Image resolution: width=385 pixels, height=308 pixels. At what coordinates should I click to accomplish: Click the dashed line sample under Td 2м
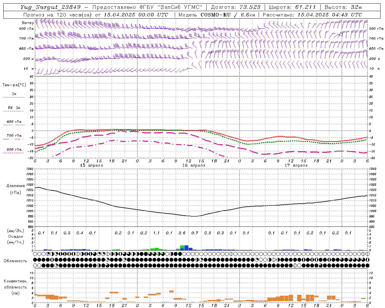[14, 111]
